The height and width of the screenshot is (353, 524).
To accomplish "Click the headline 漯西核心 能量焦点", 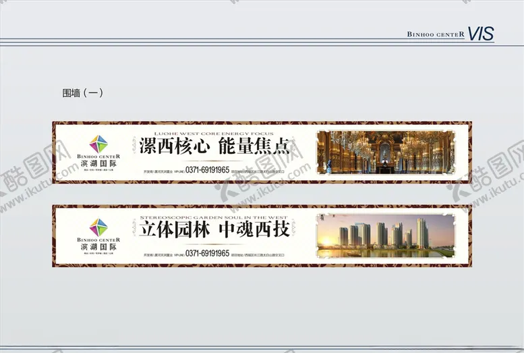I will coord(214,146).
